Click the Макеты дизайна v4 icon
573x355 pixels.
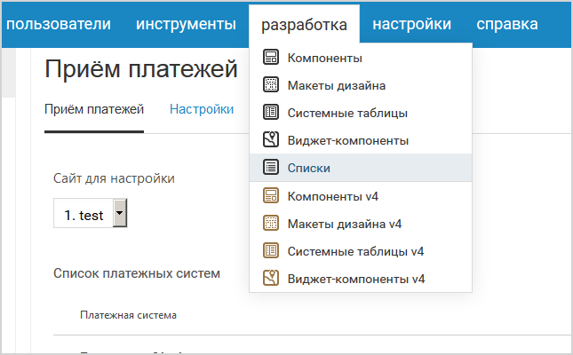pos(272,223)
